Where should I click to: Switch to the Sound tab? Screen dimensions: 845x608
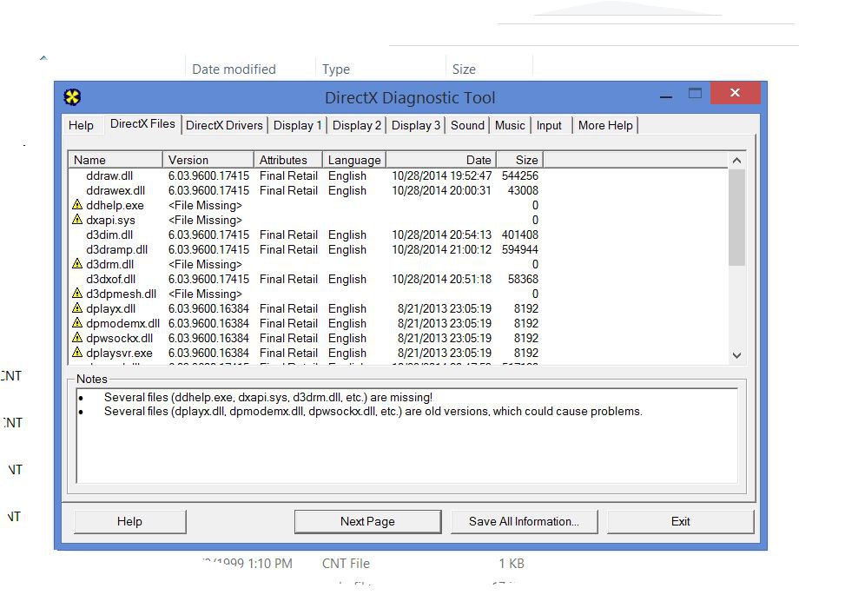[467, 126]
